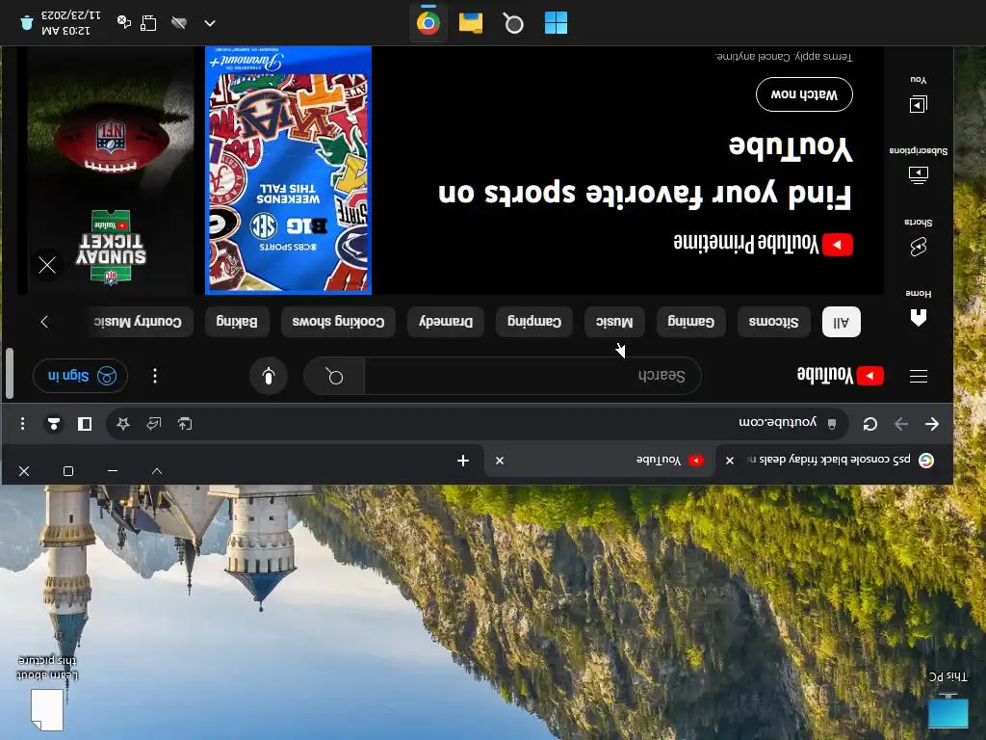
Task: Click the network tray icon
Action: 148,23
